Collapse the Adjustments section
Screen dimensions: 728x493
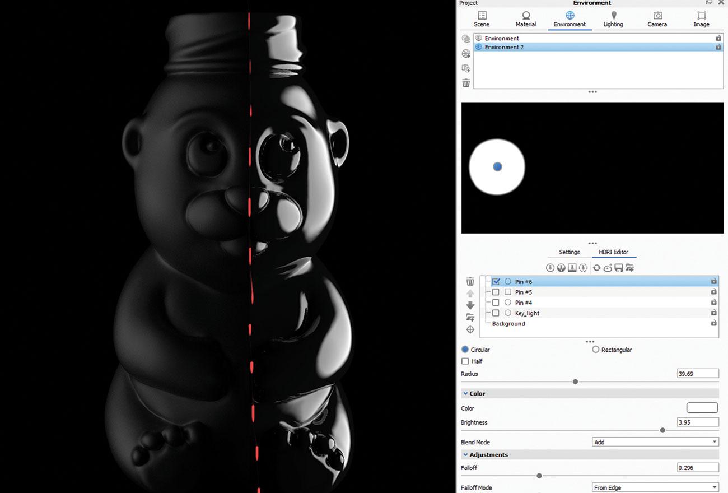point(465,454)
